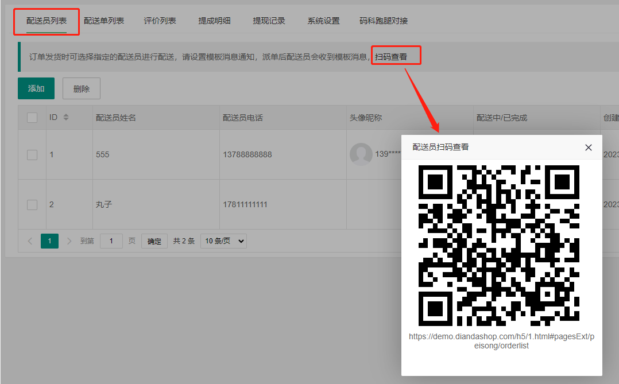Go to the 提成明细 tab

click(x=214, y=21)
